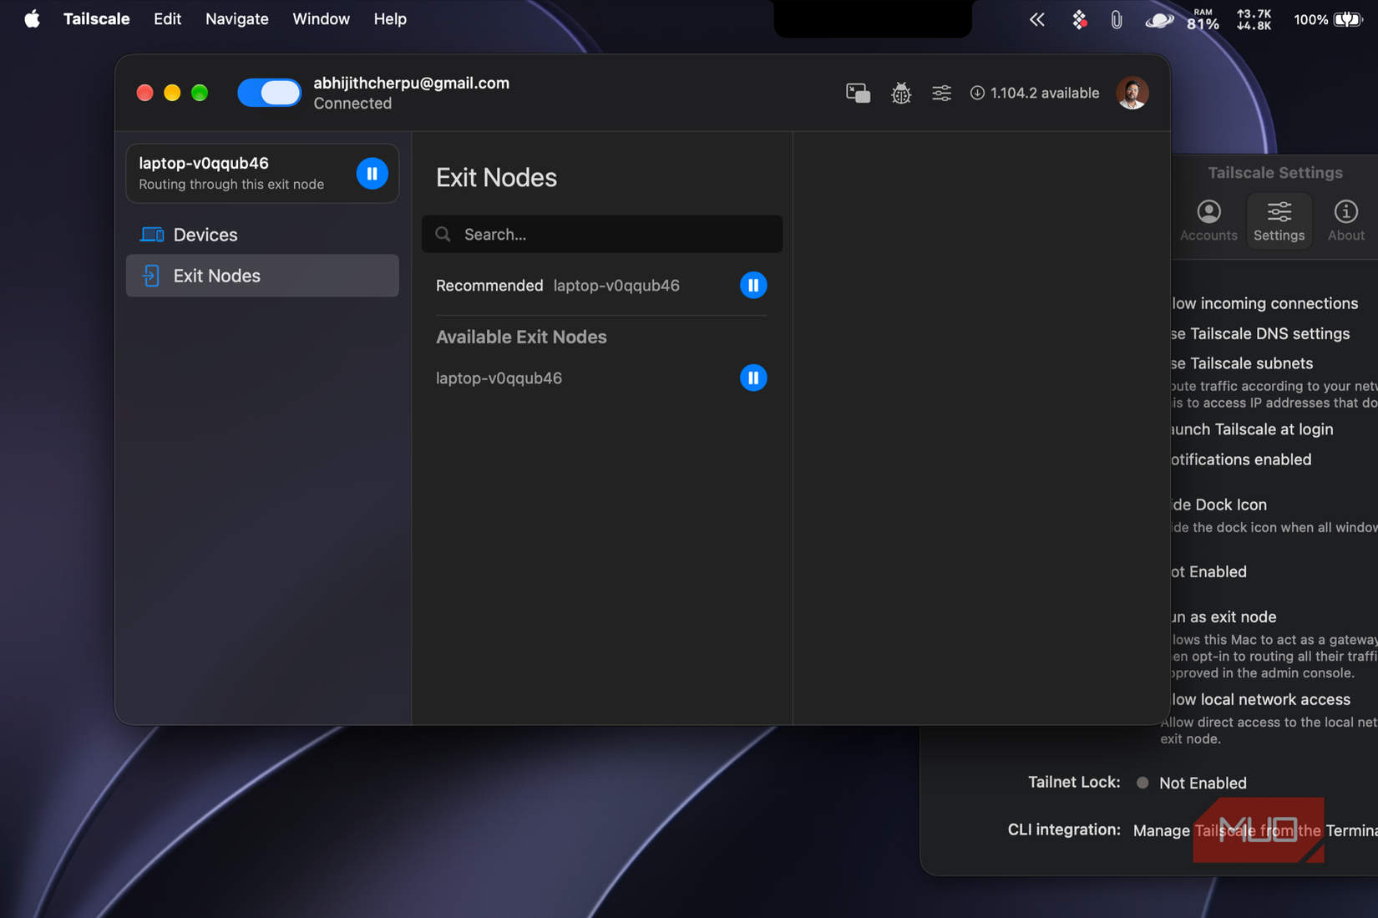This screenshot has width=1378, height=918.
Task: Click 'Allow local network access' in settings window
Action: pos(1261,699)
